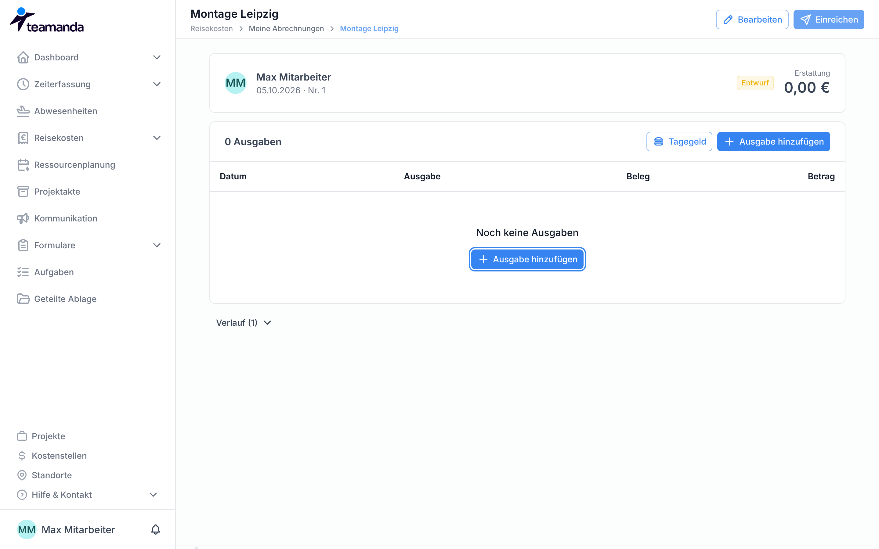Click the Geteilte Ablage folder icon
Screen dimensions: 879x549
pos(23,299)
